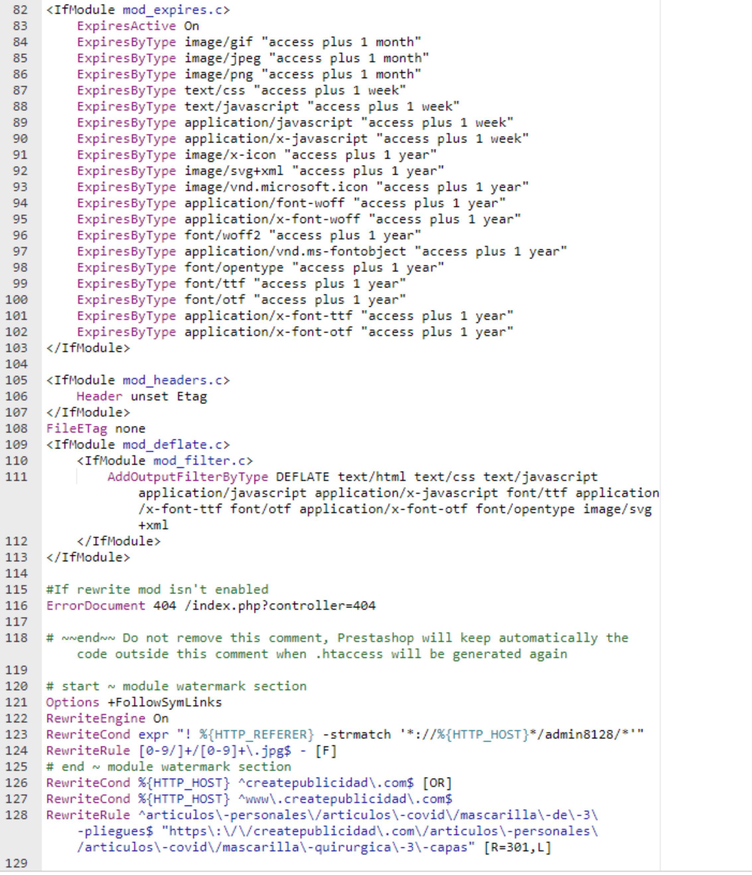
Task: Click the image/x-icon expiry line
Action: click(x=257, y=155)
